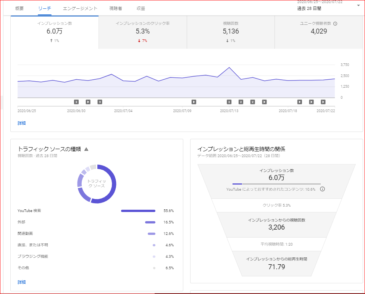The width and height of the screenshot is (365, 294).
Task: Click the 直接、または不明 traffic source row
Action: click(x=96, y=245)
